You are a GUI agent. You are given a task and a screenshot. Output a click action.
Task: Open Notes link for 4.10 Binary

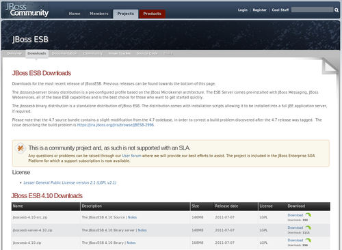[131, 242]
